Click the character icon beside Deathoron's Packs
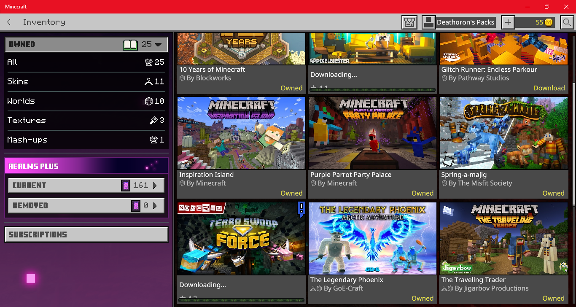Image resolution: width=576 pixels, height=307 pixels. tap(429, 22)
